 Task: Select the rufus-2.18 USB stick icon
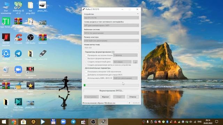pyautogui.click(x=43, y=55)
